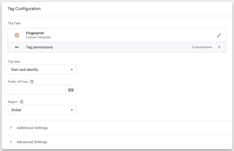Click the 'Additional Settings' label text
This screenshot has width=234, height=151.
pyautogui.click(x=32, y=128)
